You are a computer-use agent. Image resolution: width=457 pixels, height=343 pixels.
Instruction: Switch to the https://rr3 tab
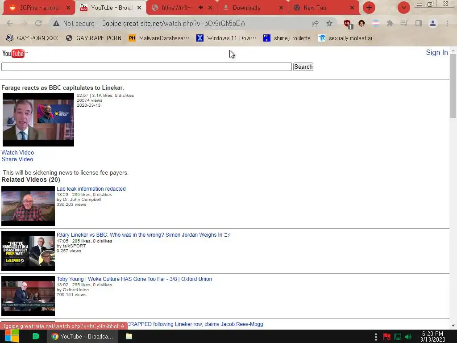[175, 8]
